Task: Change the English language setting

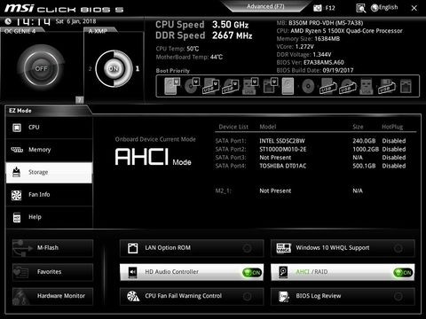Action: (x=388, y=7)
